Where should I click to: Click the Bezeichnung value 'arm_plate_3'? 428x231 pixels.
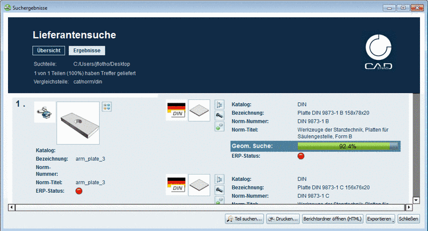90,159
